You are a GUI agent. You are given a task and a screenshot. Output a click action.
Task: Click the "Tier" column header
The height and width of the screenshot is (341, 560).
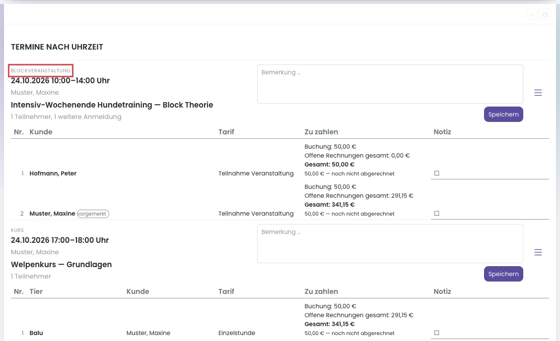click(36, 291)
